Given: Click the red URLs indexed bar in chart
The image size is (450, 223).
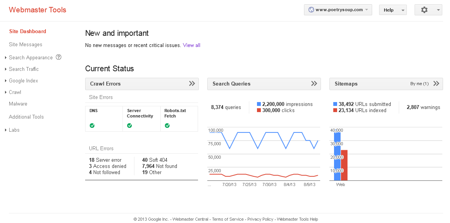Looking at the screenshot, I should pyautogui.click(x=344, y=165).
